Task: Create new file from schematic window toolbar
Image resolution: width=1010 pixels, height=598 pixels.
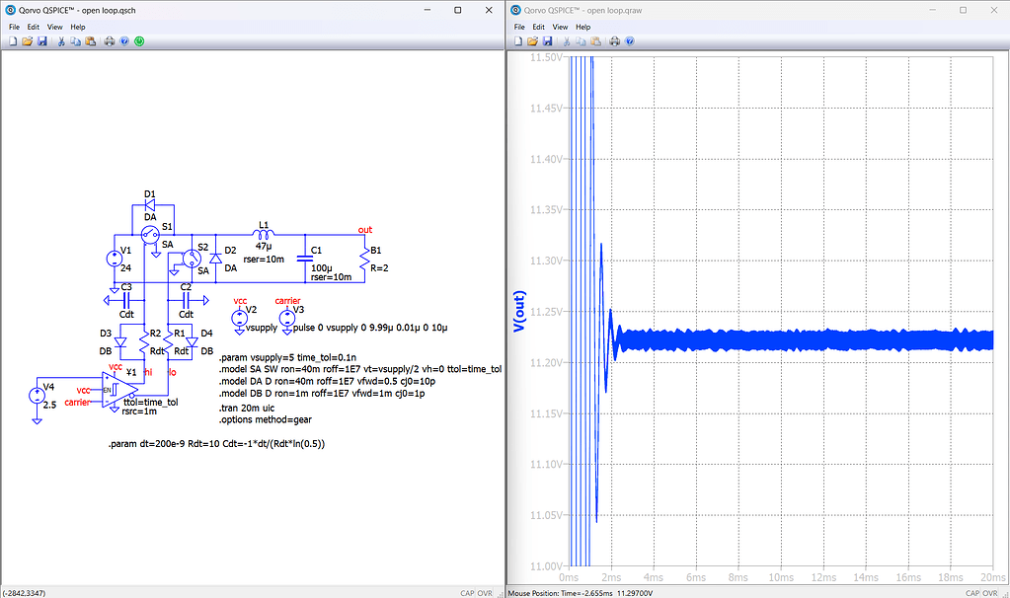Action: [13, 41]
